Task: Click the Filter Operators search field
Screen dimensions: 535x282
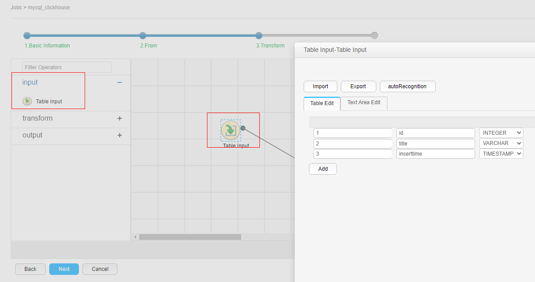Action: 67,67
